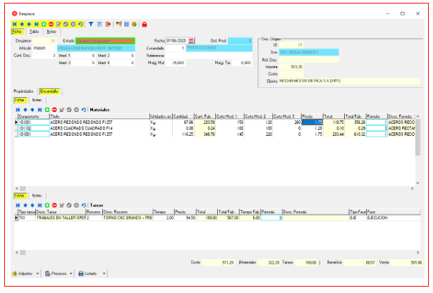Go to first record in main toolbar
Image resolution: width=433 pixels, height=293 pixels.
tap(15, 24)
